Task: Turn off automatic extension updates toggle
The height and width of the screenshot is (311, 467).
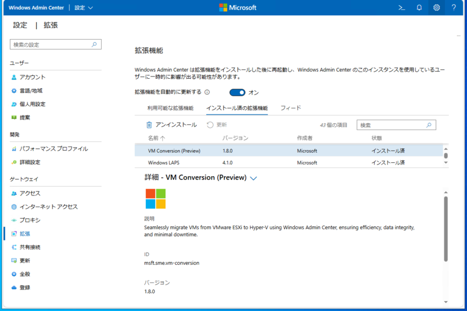Action: [237, 93]
